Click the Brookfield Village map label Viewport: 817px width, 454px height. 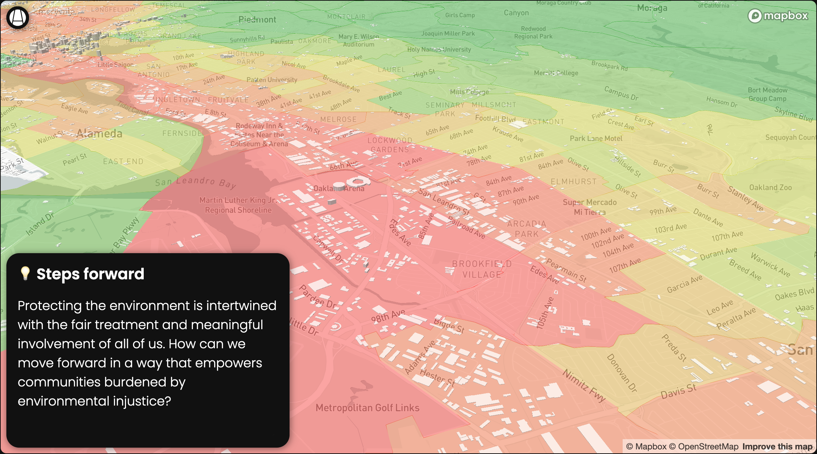click(x=482, y=269)
